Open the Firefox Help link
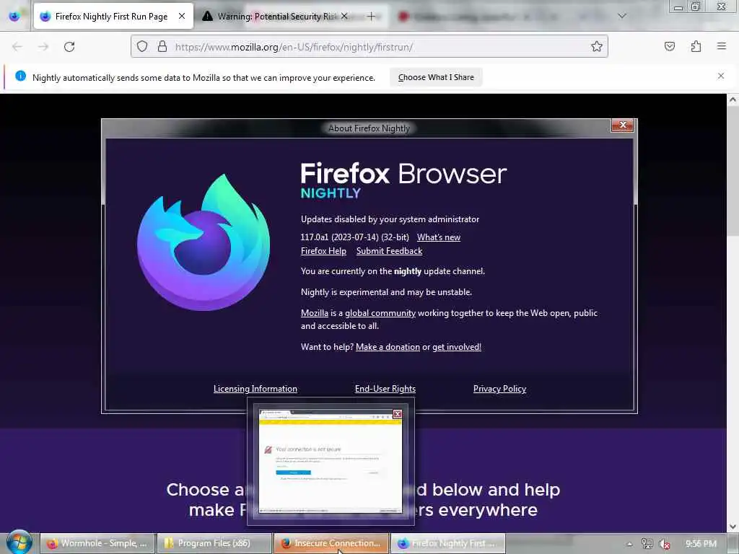Viewport: 739px width, 554px height. click(x=323, y=250)
